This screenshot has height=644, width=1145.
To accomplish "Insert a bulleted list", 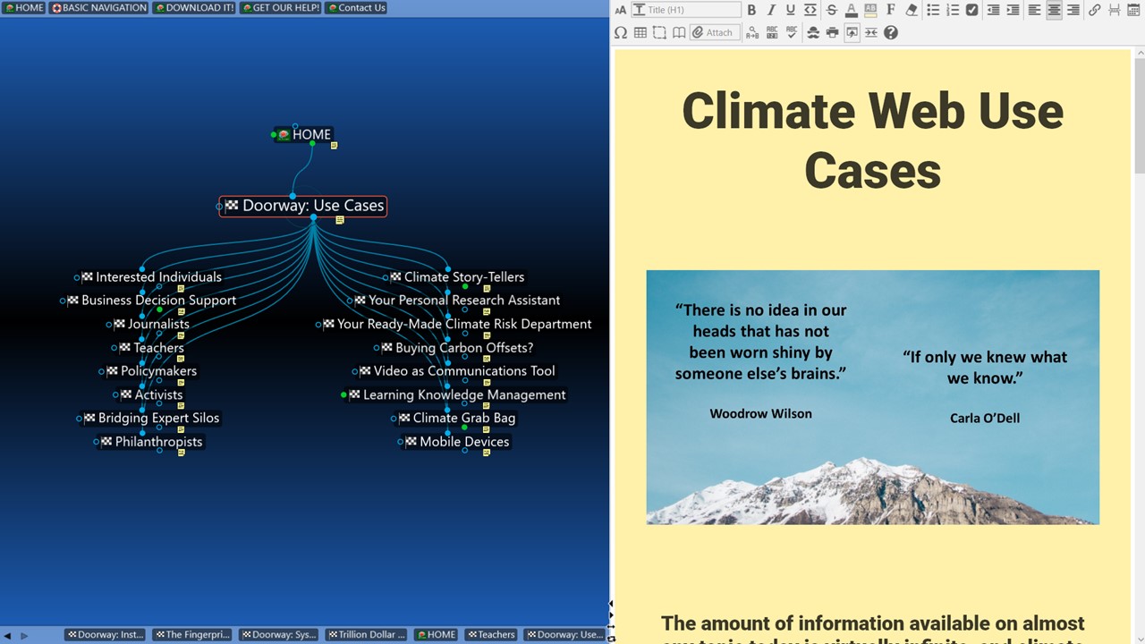I will point(933,10).
